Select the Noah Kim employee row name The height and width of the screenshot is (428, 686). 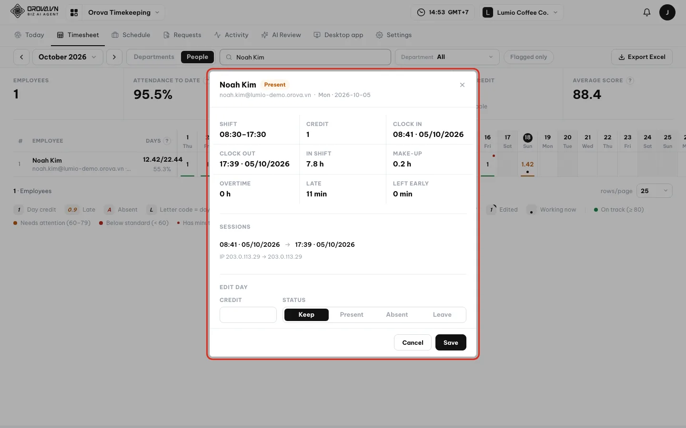point(47,161)
